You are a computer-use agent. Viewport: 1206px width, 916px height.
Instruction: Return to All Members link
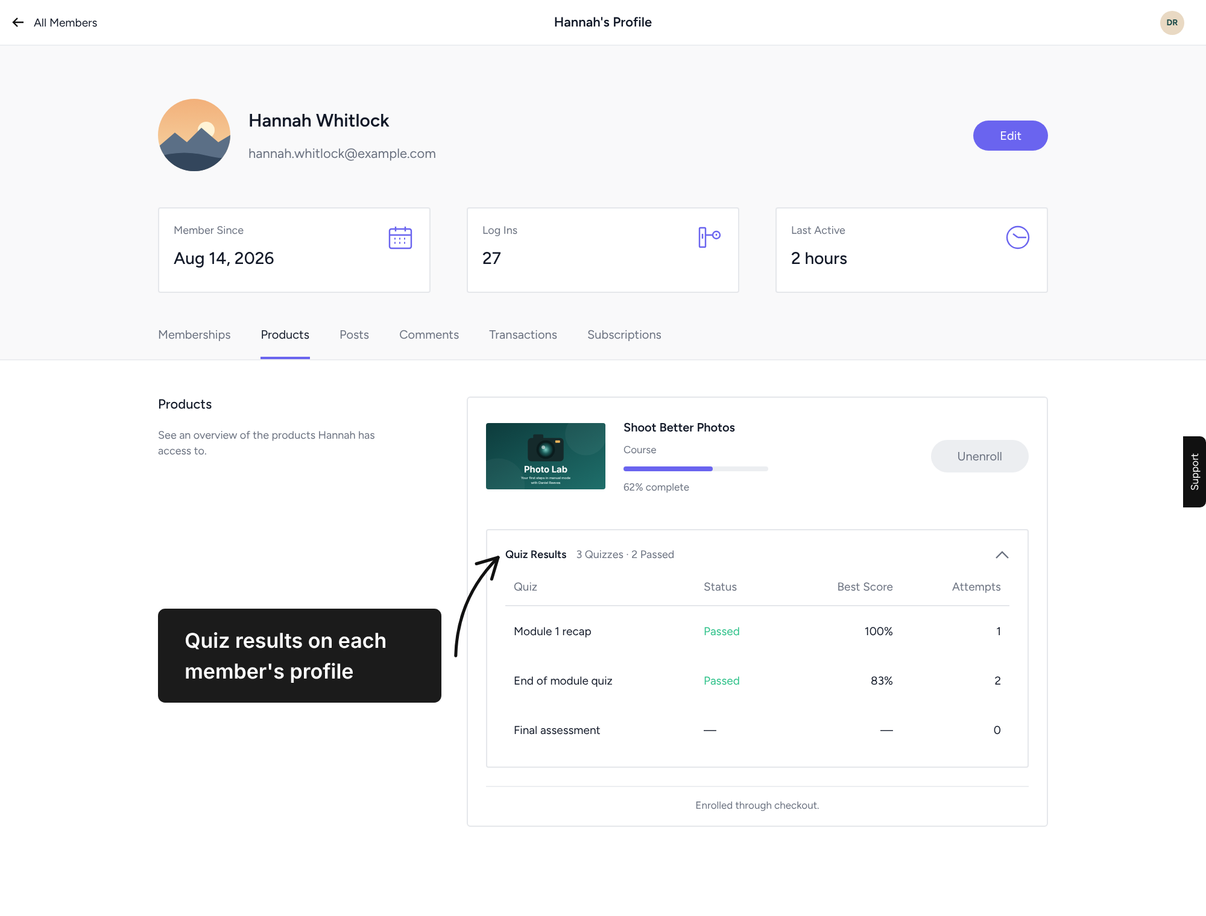(x=65, y=22)
